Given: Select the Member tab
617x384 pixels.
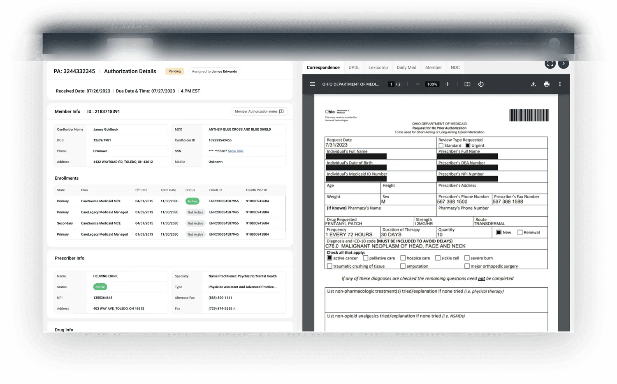Looking at the screenshot, I should [x=434, y=67].
